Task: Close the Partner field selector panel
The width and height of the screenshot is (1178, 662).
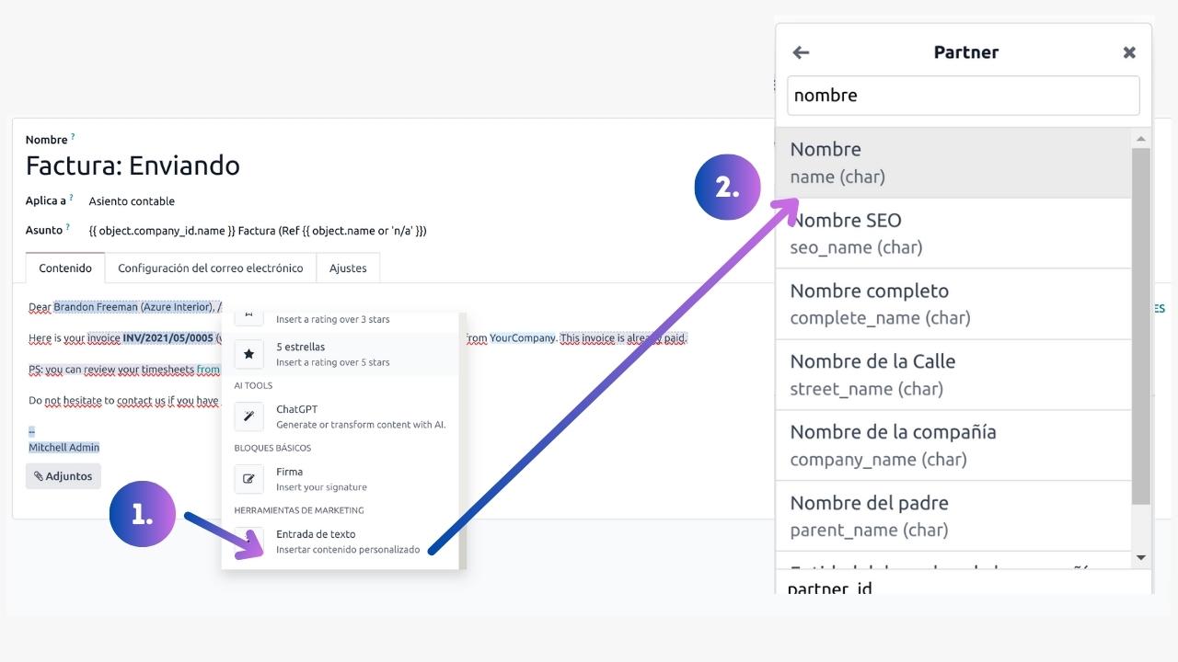Action: point(1129,52)
